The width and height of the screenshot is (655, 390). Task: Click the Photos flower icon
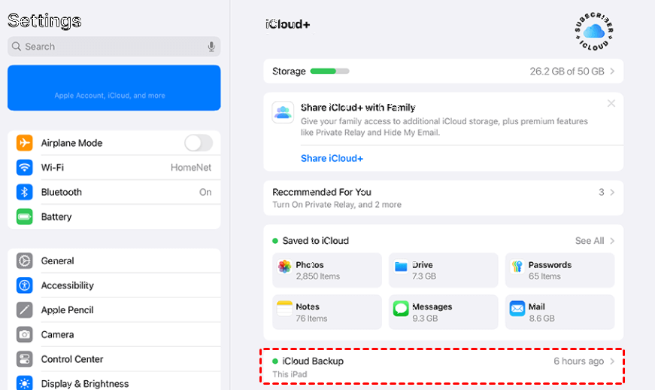284,267
